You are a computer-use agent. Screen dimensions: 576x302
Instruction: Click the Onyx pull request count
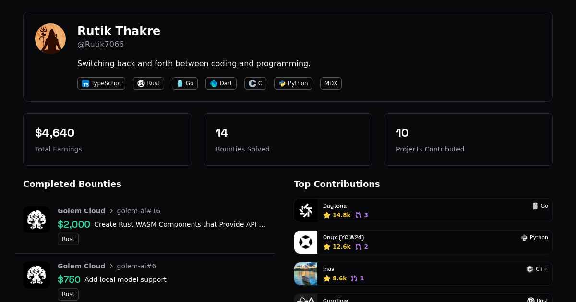click(361, 247)
